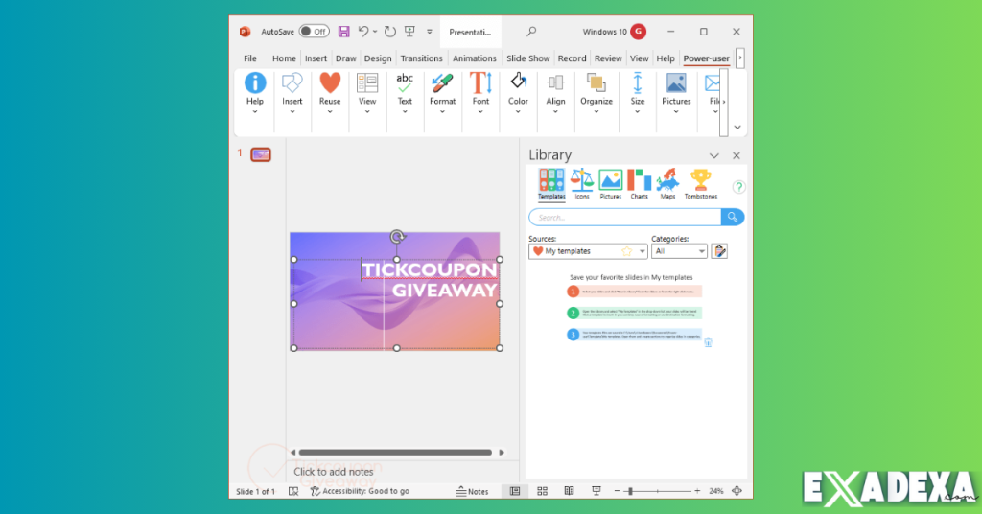Toggle the AutoSave switch
This screenshot has width=982, height=514.
314,32
